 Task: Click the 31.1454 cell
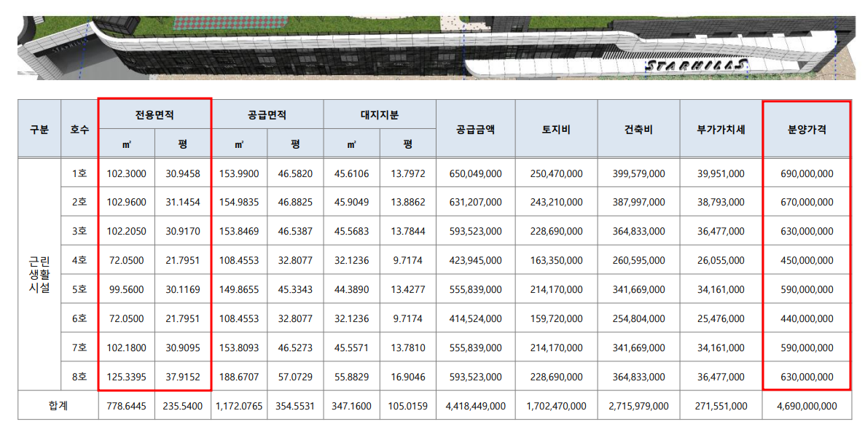tap(183, 203)
